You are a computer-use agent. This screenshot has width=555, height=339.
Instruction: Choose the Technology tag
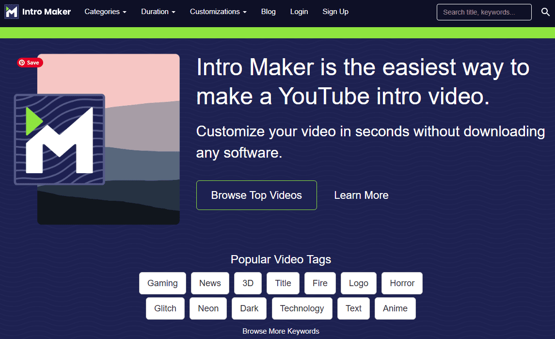pos(302,308)
